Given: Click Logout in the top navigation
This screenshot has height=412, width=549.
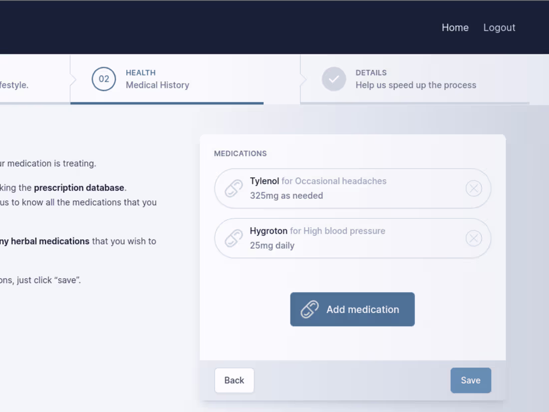Looking at the screenshot, I should click(499, 27).
